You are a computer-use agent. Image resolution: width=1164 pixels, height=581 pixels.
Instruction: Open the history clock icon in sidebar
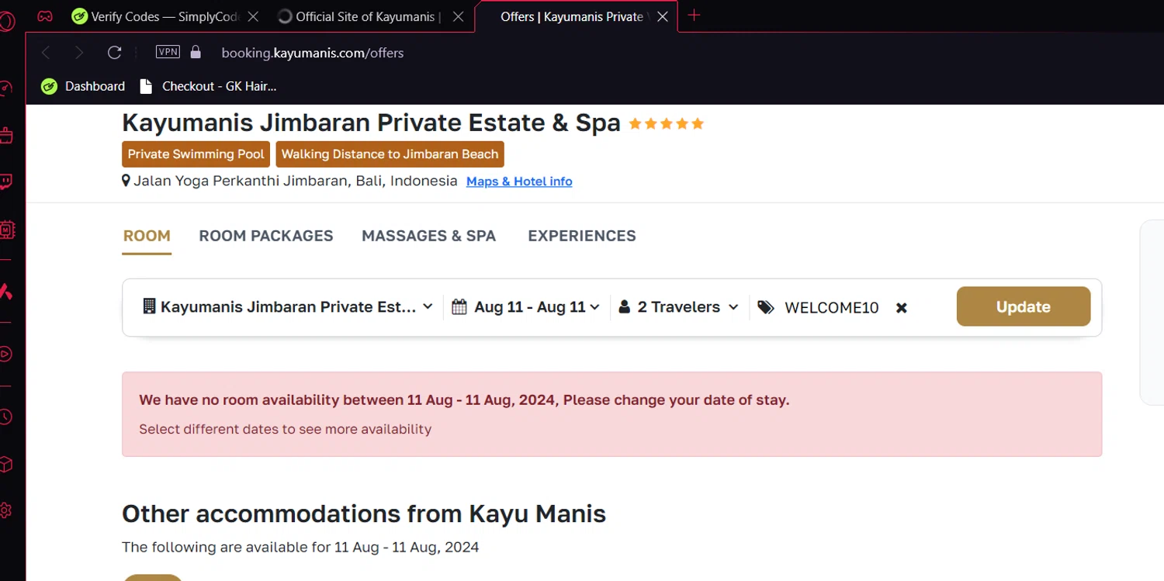click(x=6, y=417)
